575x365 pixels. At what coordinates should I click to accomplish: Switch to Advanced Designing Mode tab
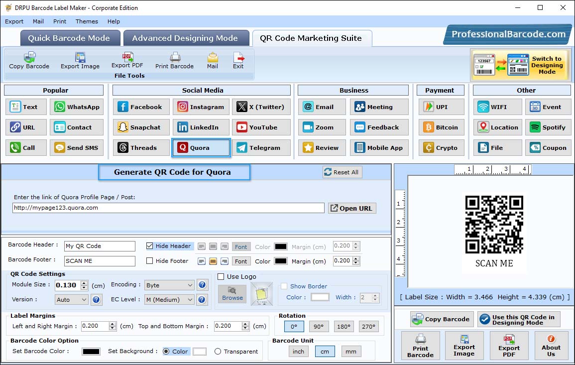coord(186,38)
